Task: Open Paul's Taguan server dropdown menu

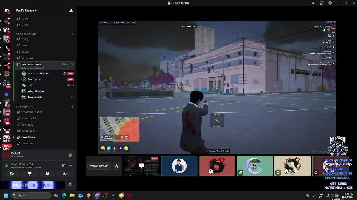Action: click(x=26, y=11)
